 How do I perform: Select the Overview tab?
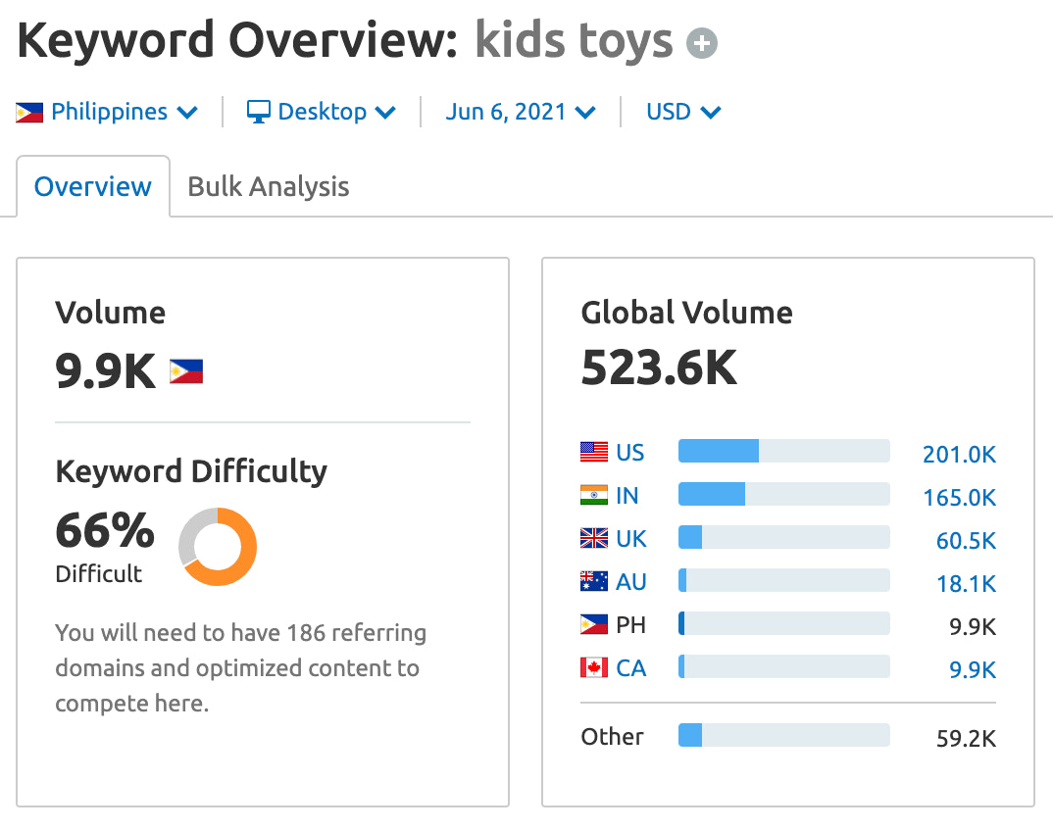(x=93, y=186)
